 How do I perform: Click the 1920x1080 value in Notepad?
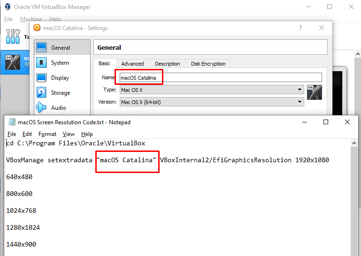pos(312,160)
